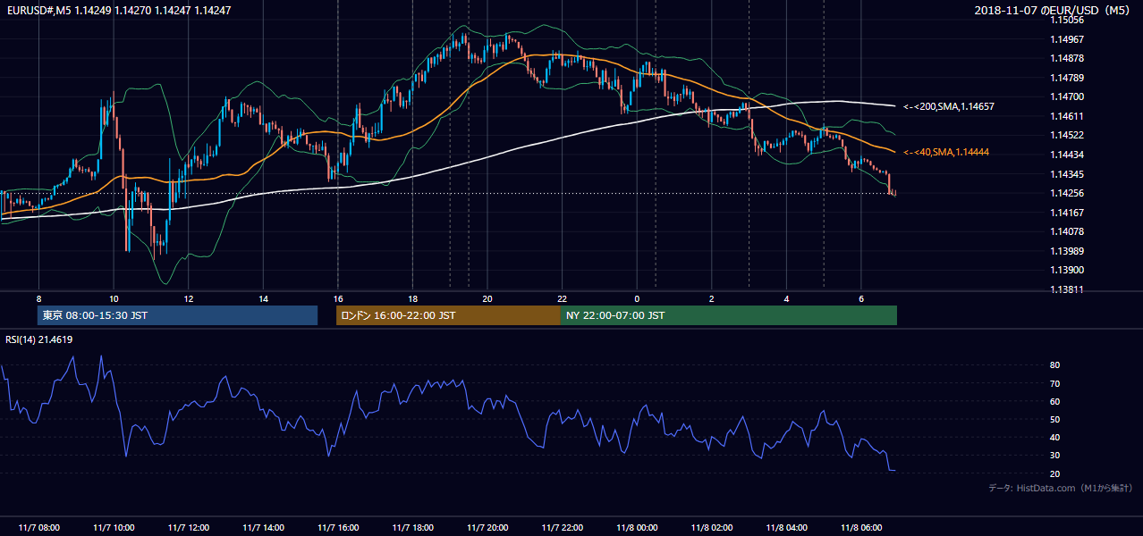Viewport: 1143px width, 536px height.
Task: Click the hour 6 label under price chart
Action: pos(860,298)
